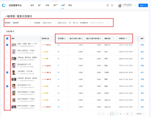Check the second row checkbox

coord(7,52)
